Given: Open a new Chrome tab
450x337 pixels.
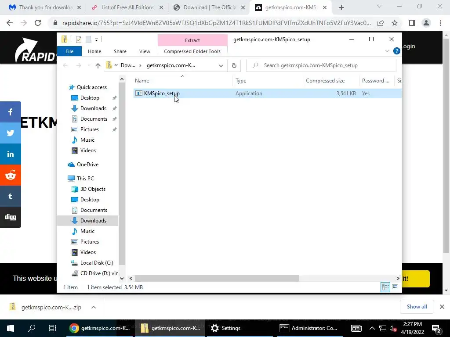Looking at the screenshot, I should coord(341,8).
